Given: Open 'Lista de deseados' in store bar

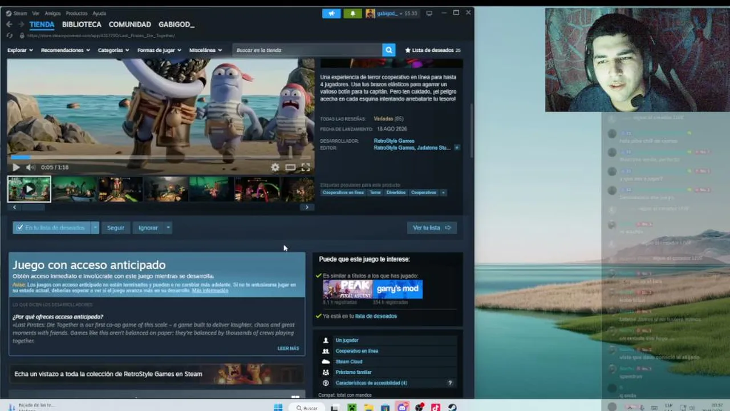Looking at the screenshot, I should 433,50.
